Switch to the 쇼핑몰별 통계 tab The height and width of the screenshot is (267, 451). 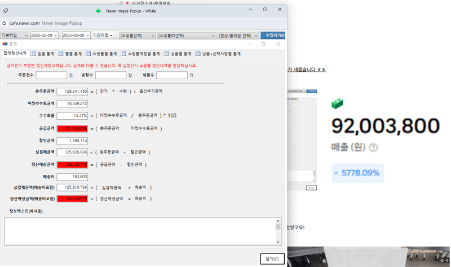tap(101, 53)
